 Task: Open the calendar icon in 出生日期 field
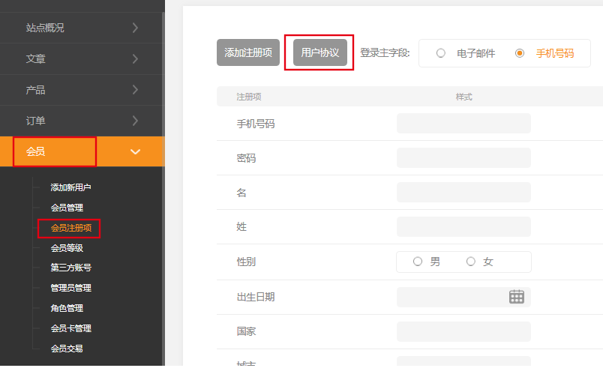click(516, 297)
